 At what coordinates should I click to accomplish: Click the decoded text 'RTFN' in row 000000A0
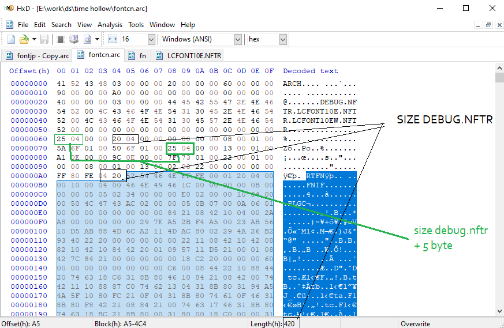coord(315,176)
